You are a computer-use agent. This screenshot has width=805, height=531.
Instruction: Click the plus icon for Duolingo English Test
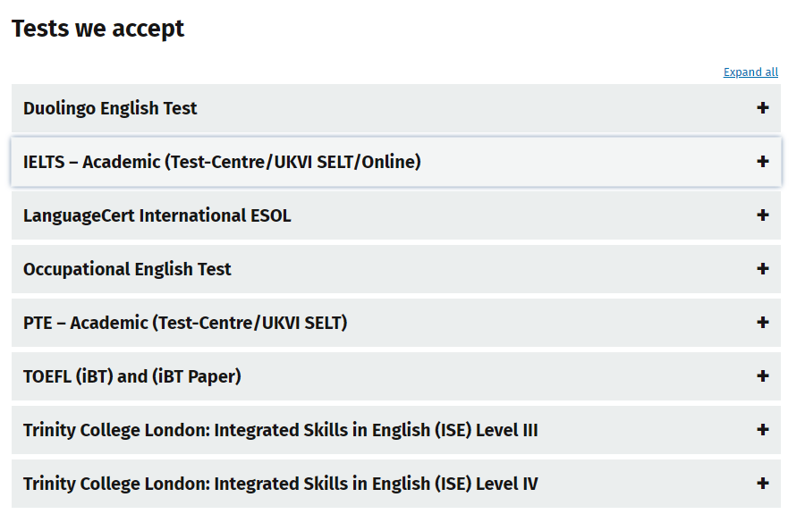click(x=762, y=108)
